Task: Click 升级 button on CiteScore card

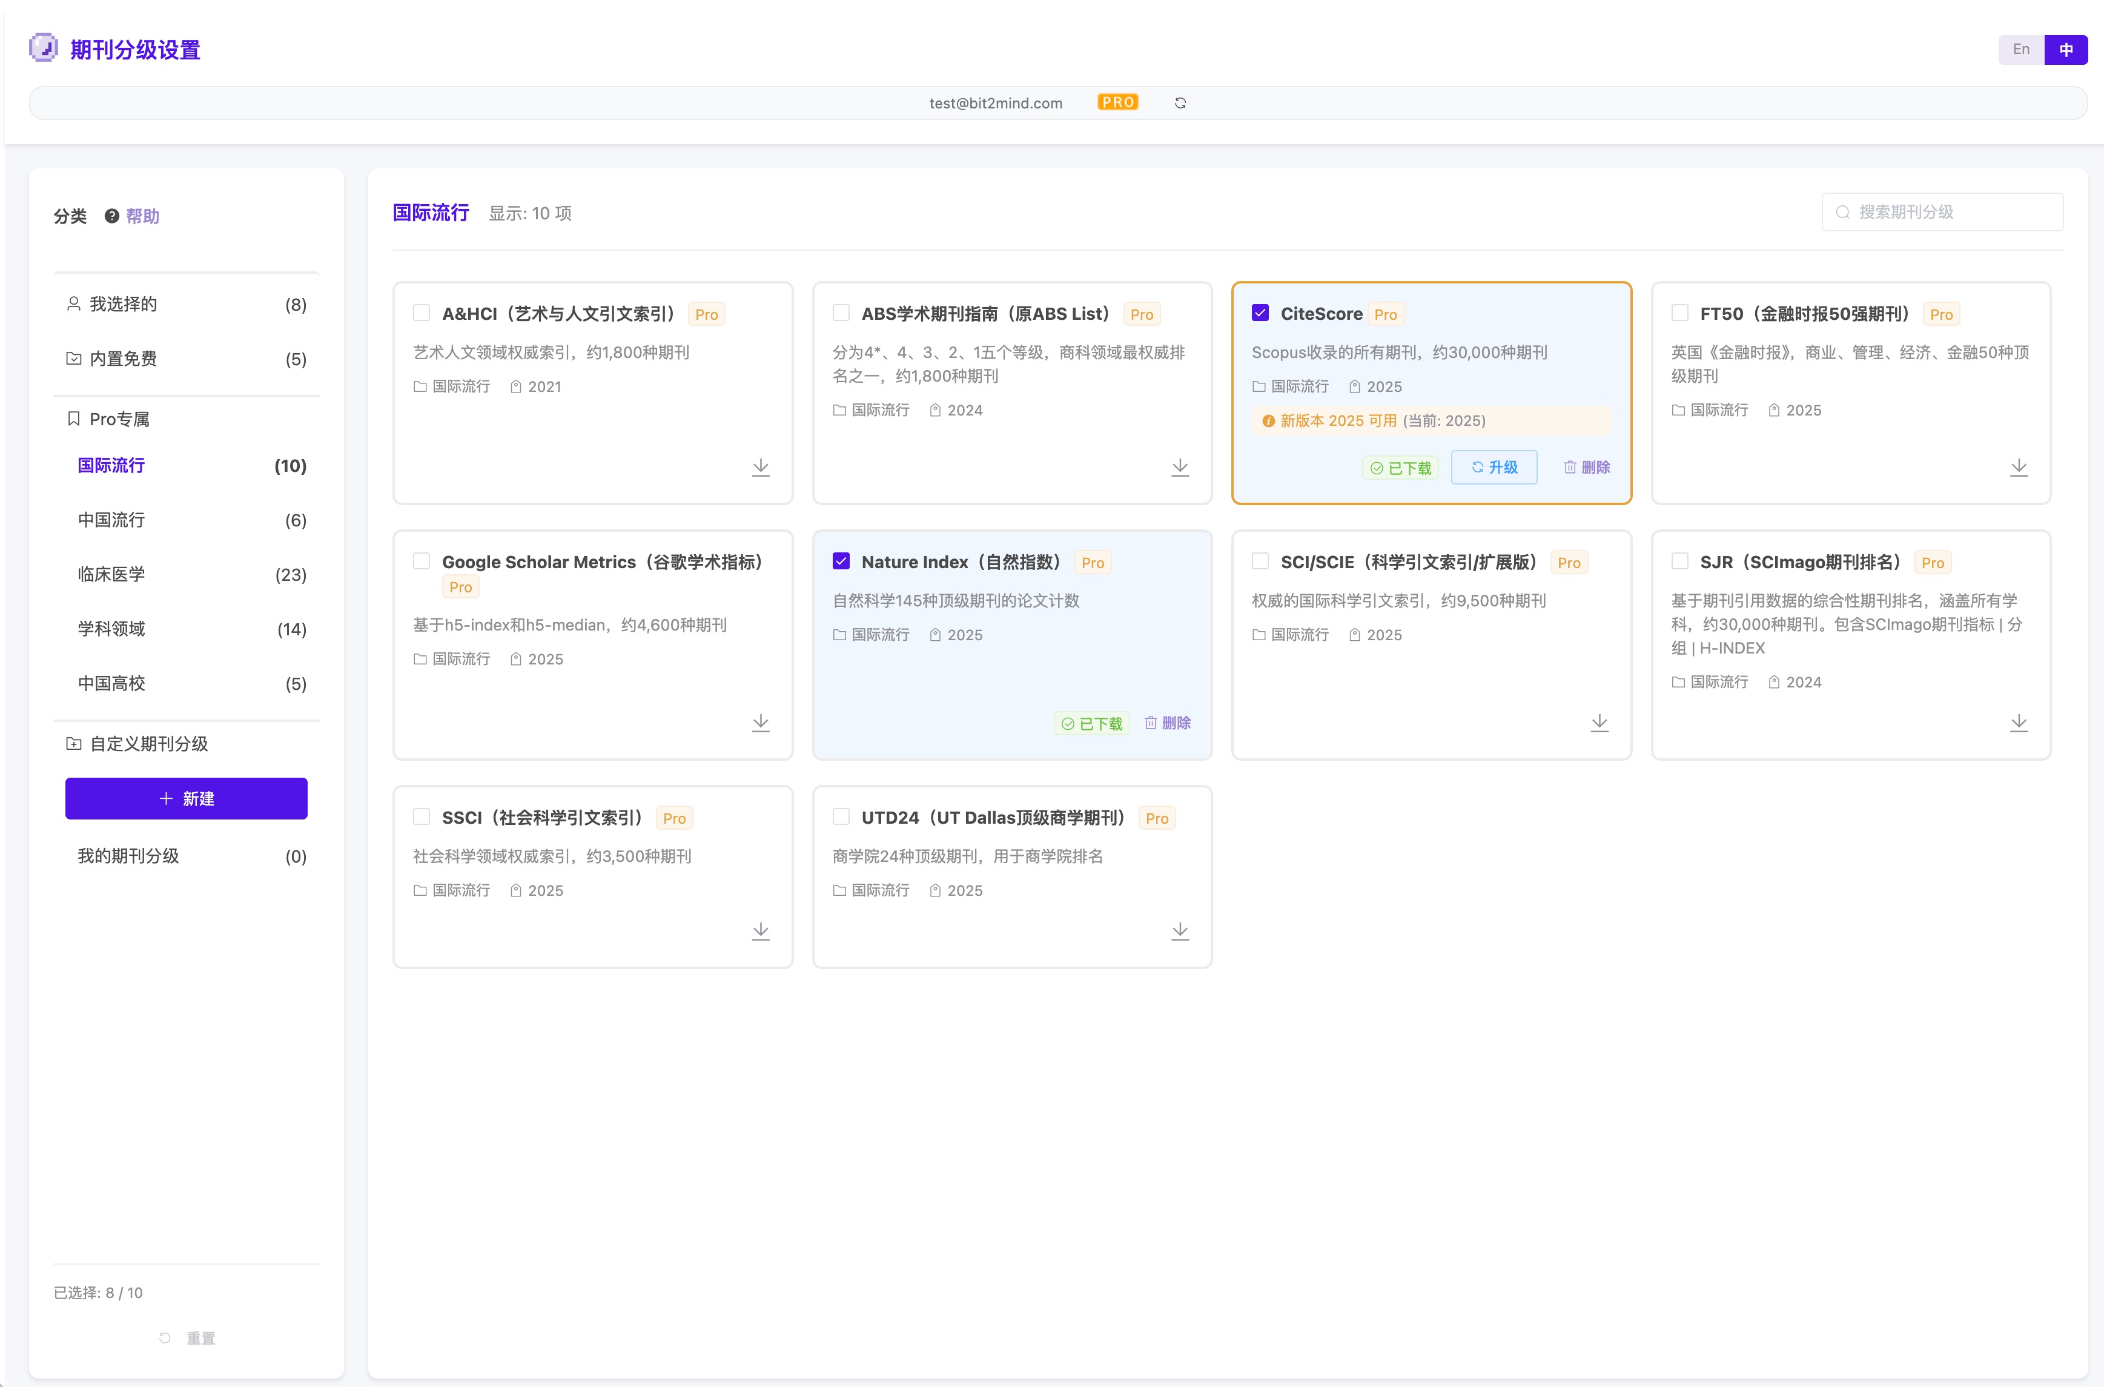Action: (x=1494, y=467)
